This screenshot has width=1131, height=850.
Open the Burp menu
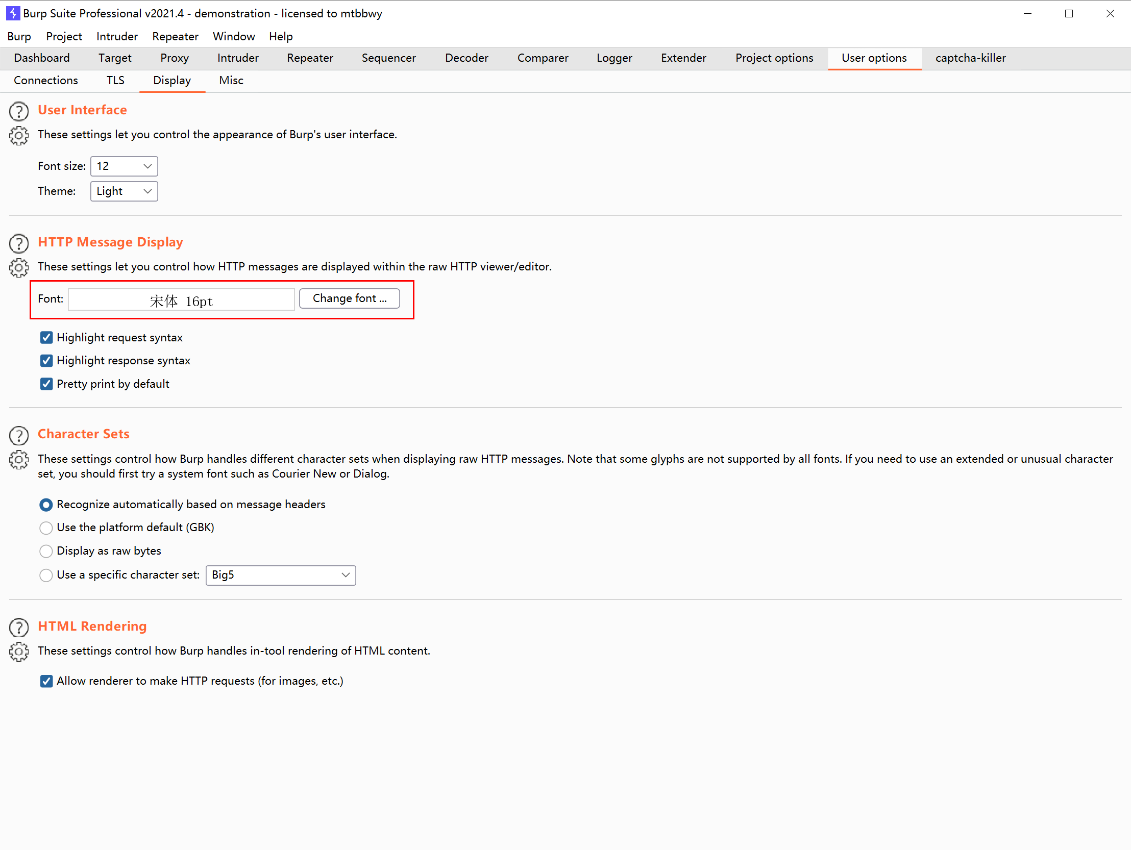[19, 36]
